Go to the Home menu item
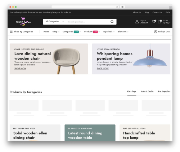This screenshot has width=180, height=152. click(x=46, y=32)
